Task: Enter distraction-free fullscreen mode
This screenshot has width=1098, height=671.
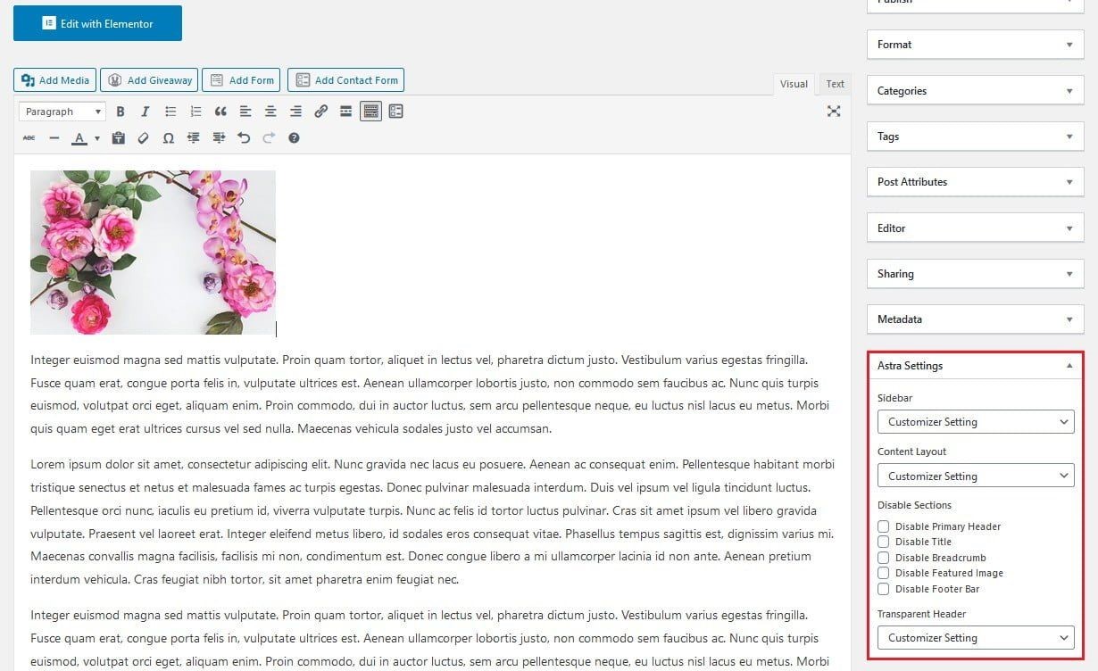Action: (834, 112)
